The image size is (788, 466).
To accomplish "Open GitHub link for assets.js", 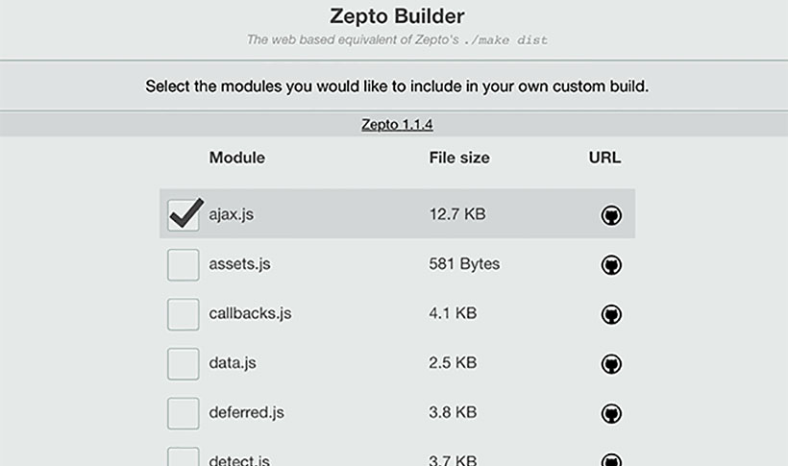I will point(611,265).
